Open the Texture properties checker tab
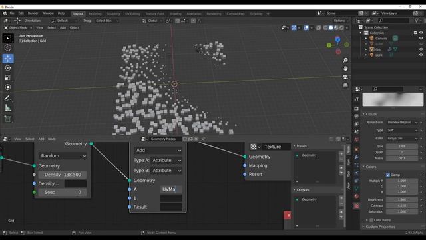Viewport: 426px width, 240px height. pos(357,206)
